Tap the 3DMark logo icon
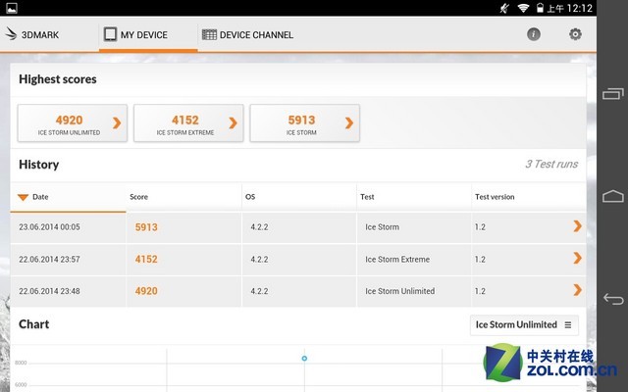Image resolution: width=628 pixels, height=392 pixels. pyautogui.click(x=12, y=34)
